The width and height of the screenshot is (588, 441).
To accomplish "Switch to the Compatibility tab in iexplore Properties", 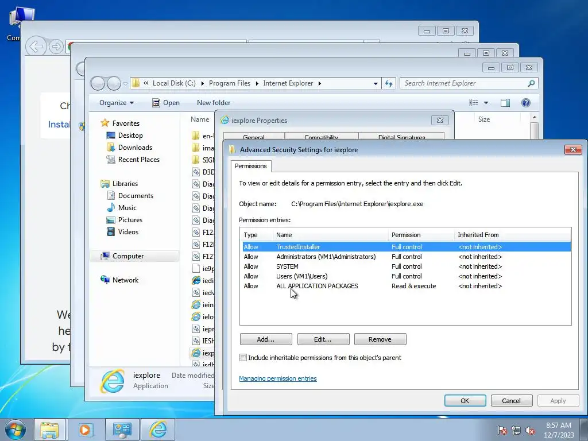I will (x=321, y=136).
